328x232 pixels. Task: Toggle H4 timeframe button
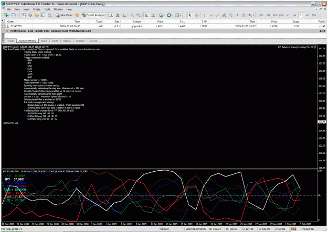click(294, 15)
